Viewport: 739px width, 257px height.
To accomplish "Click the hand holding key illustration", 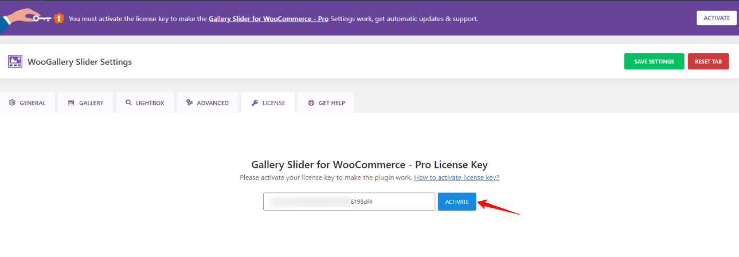I will pos(26,18).
